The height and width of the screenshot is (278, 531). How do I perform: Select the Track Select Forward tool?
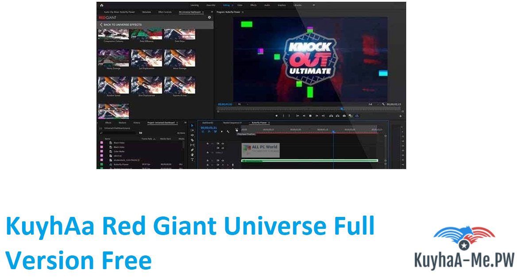point(192,130)
